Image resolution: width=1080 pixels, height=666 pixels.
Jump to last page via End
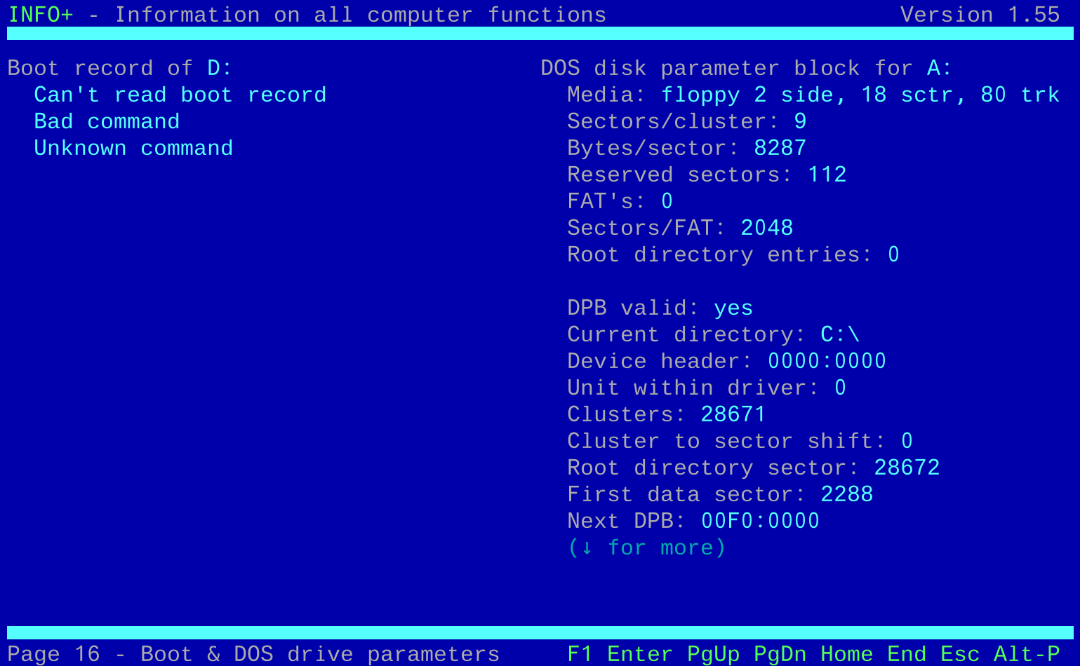coord(906,653)
